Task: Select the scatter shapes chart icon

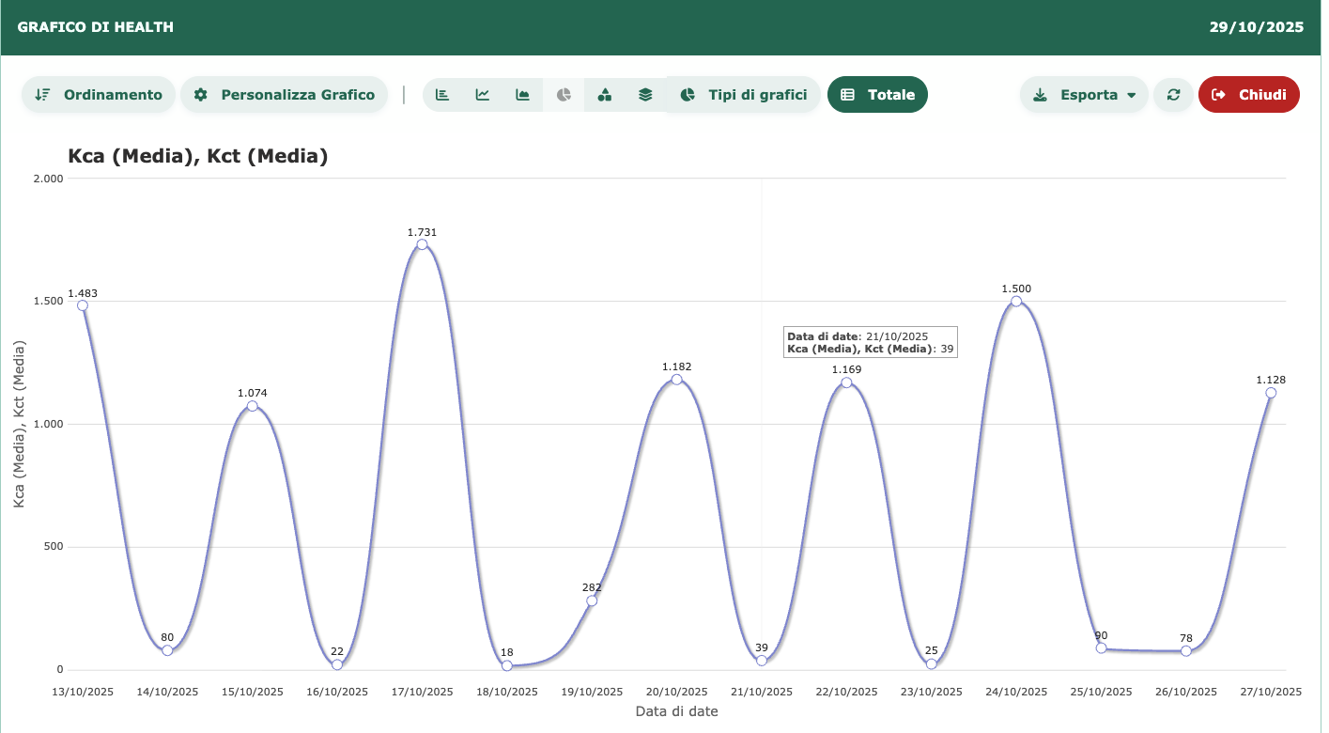Action: coord(605,95)
